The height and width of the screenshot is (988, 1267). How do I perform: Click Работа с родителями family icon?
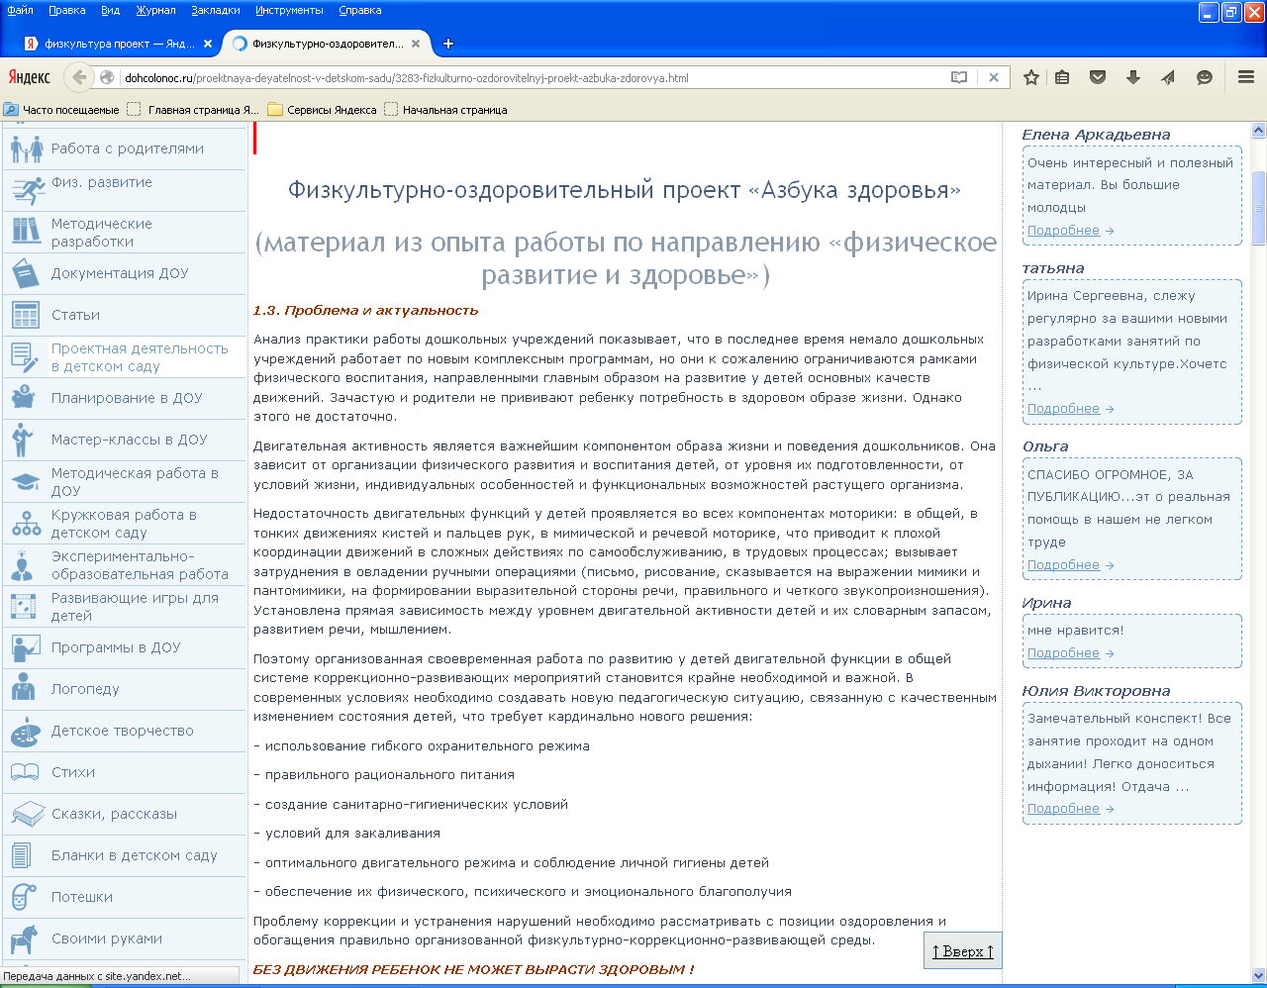(x=27, y=148)
